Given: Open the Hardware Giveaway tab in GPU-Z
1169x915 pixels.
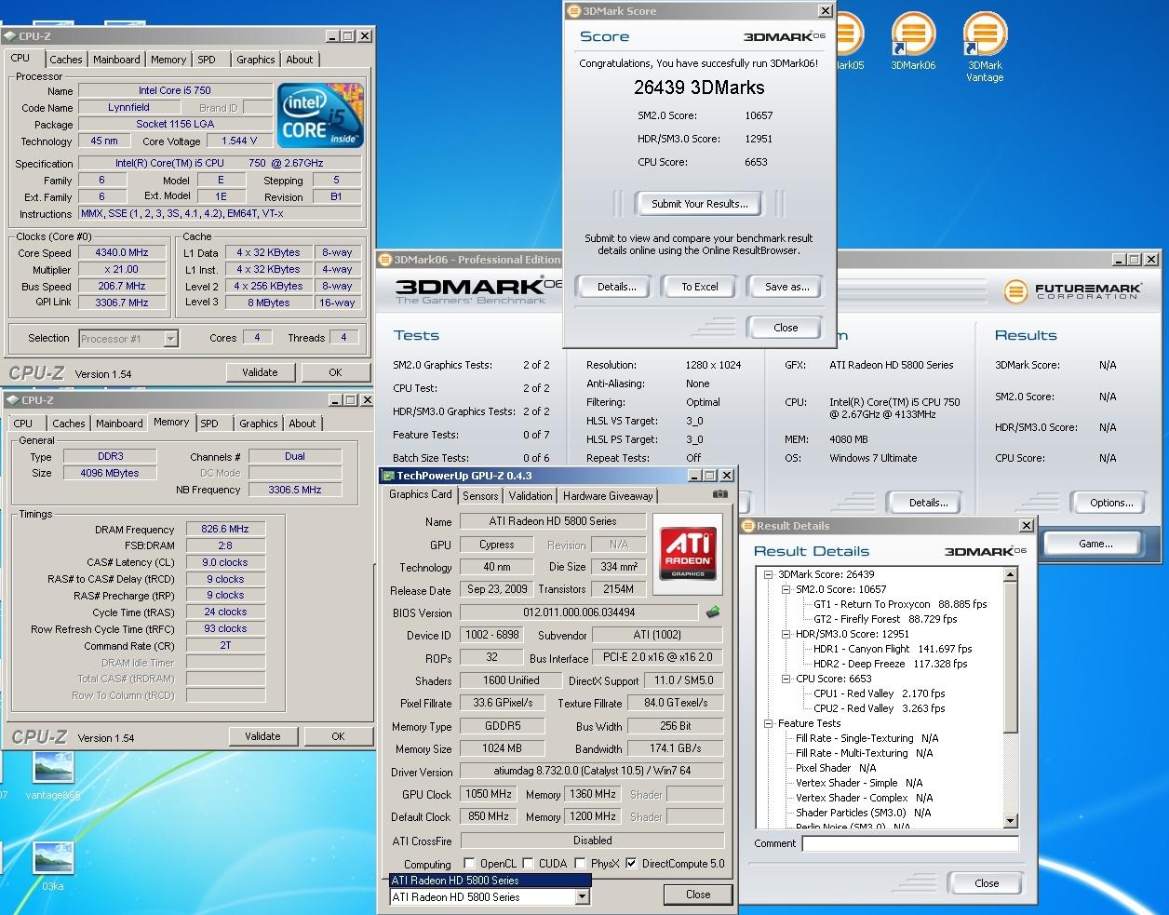Looking at the screenshot, I should pyautogui.click(x=608, y=496).
